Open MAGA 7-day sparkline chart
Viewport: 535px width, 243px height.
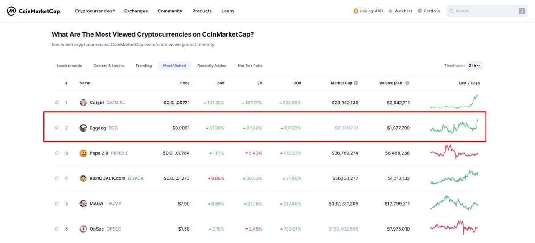pyautogui.click(x=454, y=203)
